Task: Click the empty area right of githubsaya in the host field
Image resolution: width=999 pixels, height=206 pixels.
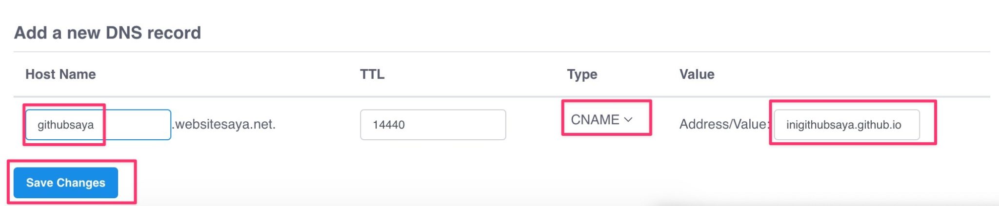Action: [x=137, y=125]
